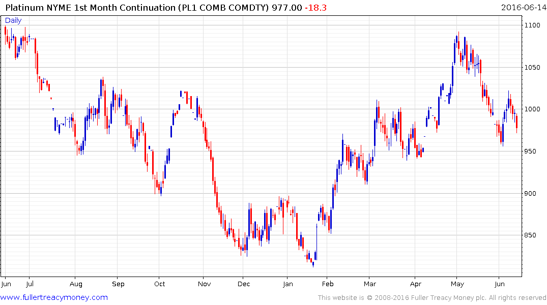Click the Jul month label on the time axis
Image resolution: width=547 pixels, height=305 pixels.
pyautogui.click(x=30, y=284)
